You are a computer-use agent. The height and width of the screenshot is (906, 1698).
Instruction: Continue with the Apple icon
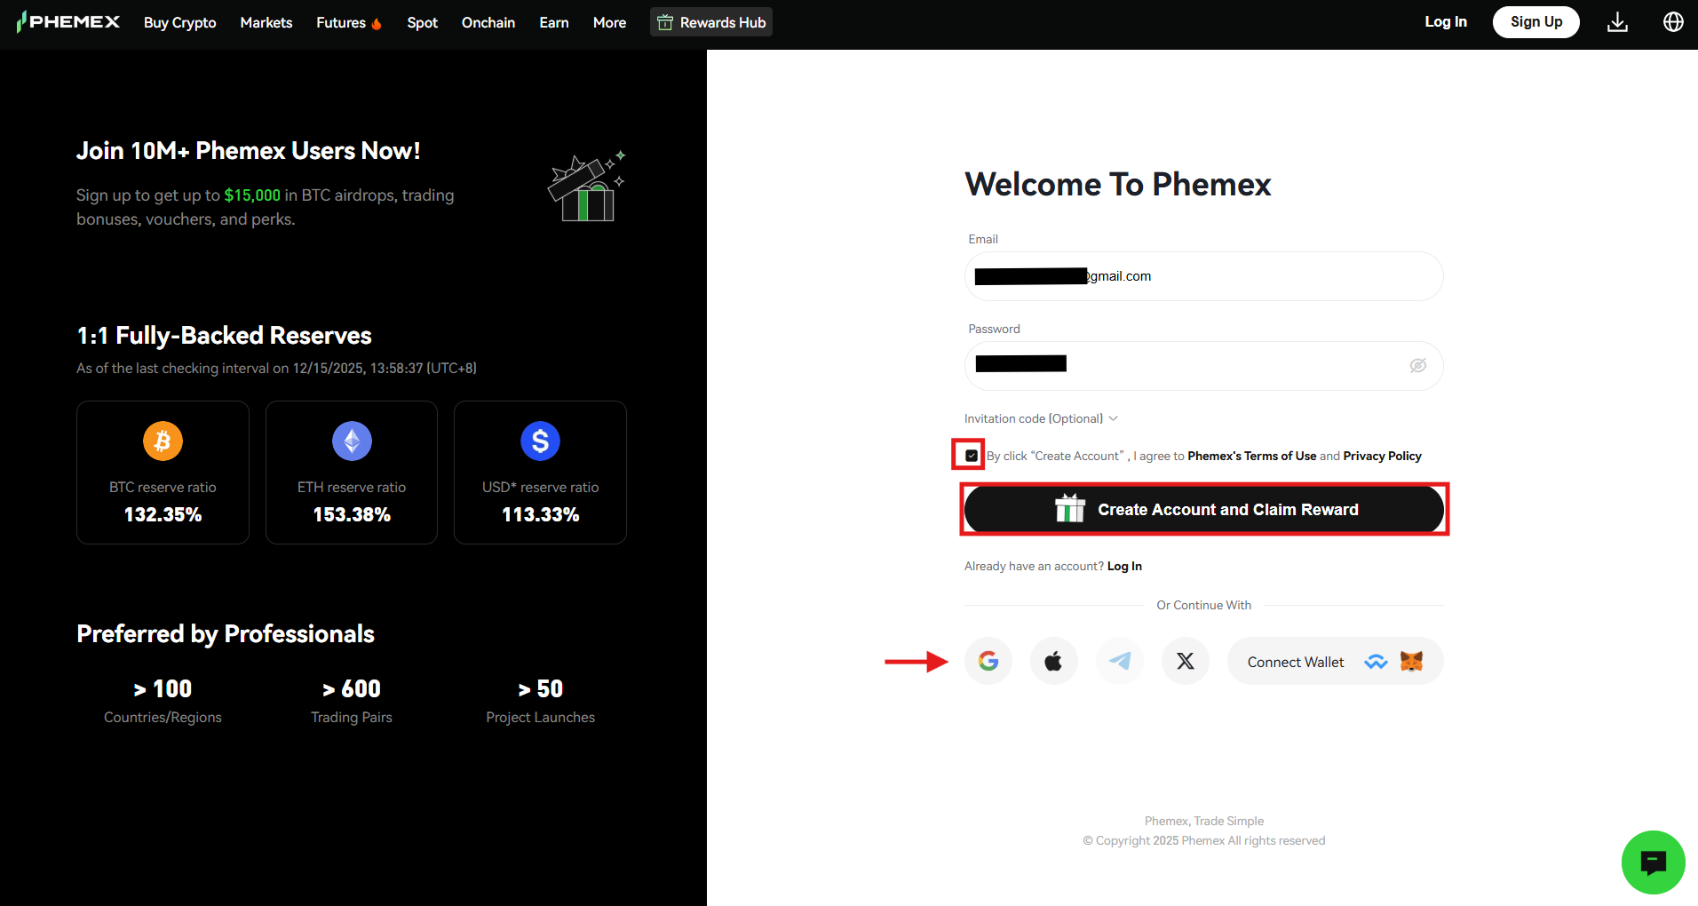point(1053,661)
